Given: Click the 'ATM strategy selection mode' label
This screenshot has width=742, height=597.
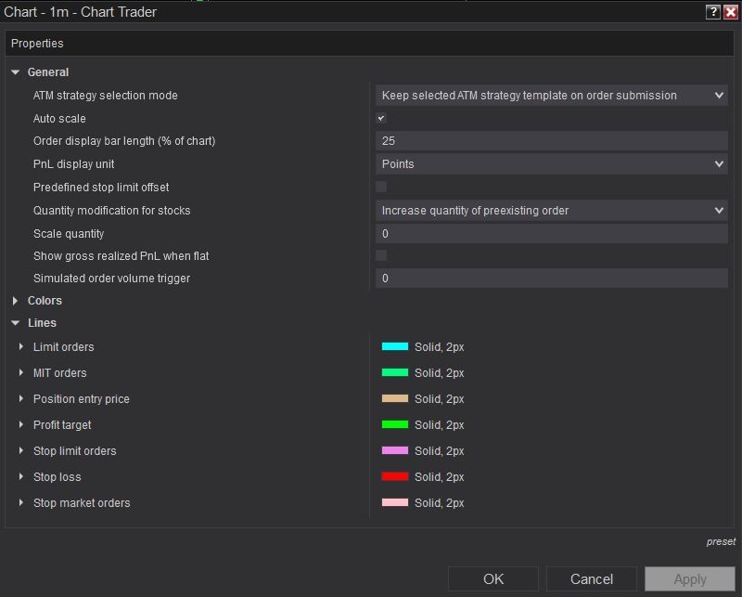Looking at the screenshot, I should coord(105,96).
